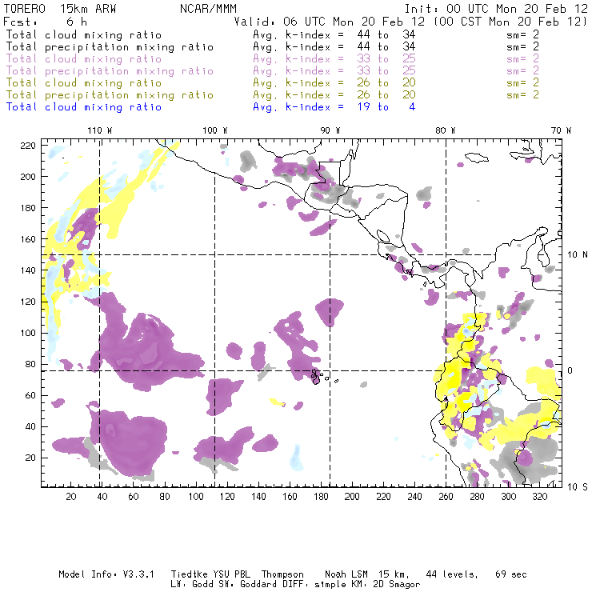
Task: Click the blue "Avg. k-index = 19 to 4" text
Action: click(334, 107)
